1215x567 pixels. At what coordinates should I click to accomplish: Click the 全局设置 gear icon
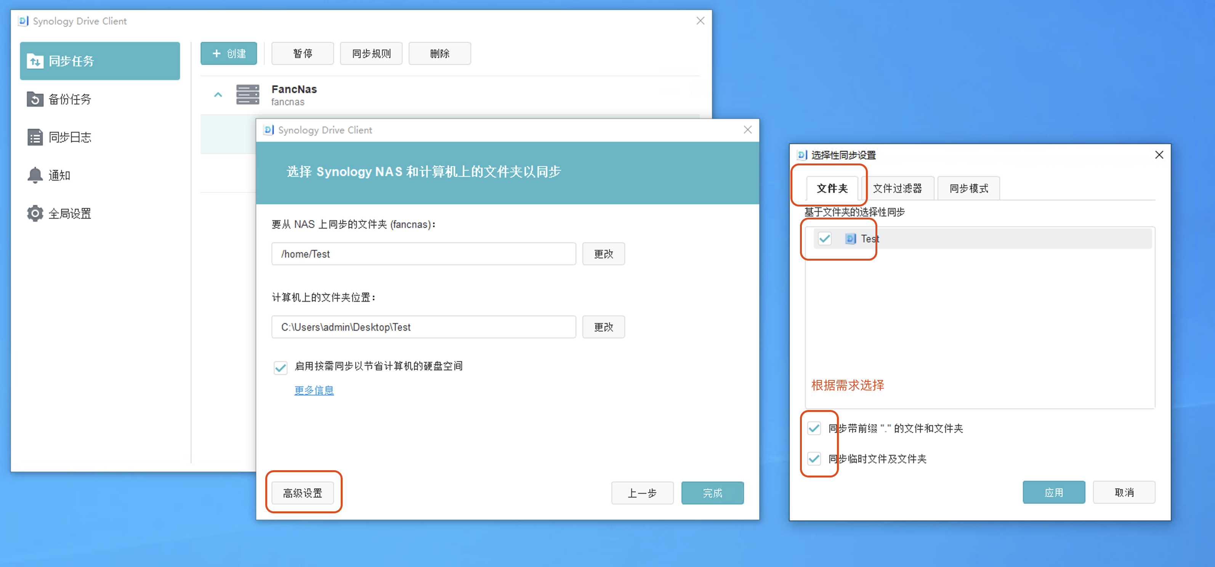coord(35,214)
